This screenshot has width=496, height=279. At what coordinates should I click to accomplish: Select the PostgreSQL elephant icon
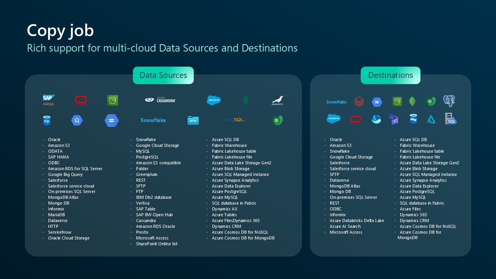click(449, 101)
